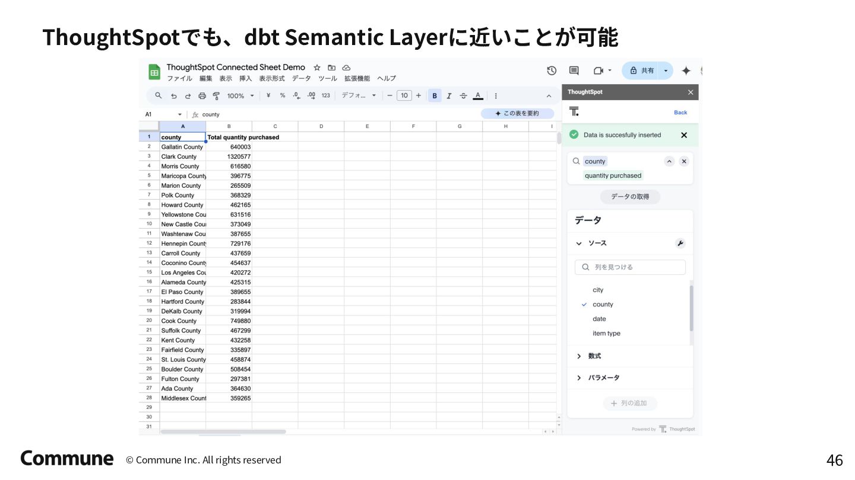Image resolution: width=855 pixels, height=480 pixels.
Task: Toggle italic formatting
Action: click(449, 95)
